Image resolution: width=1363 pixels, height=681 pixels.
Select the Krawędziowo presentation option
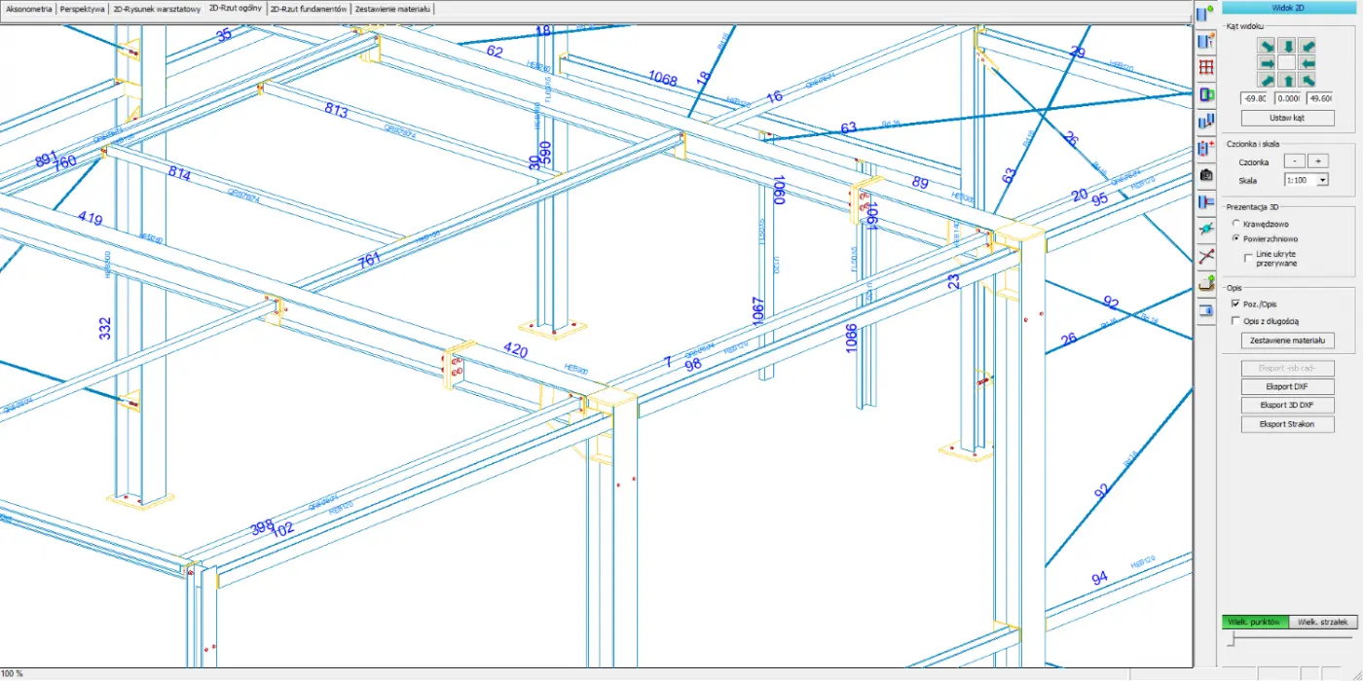1236,224
